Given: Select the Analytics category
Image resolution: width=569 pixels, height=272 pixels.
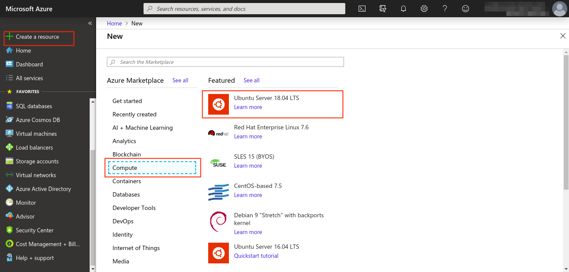Looking at the screenshot, I should pyautogui.click(x=124, y=141).
